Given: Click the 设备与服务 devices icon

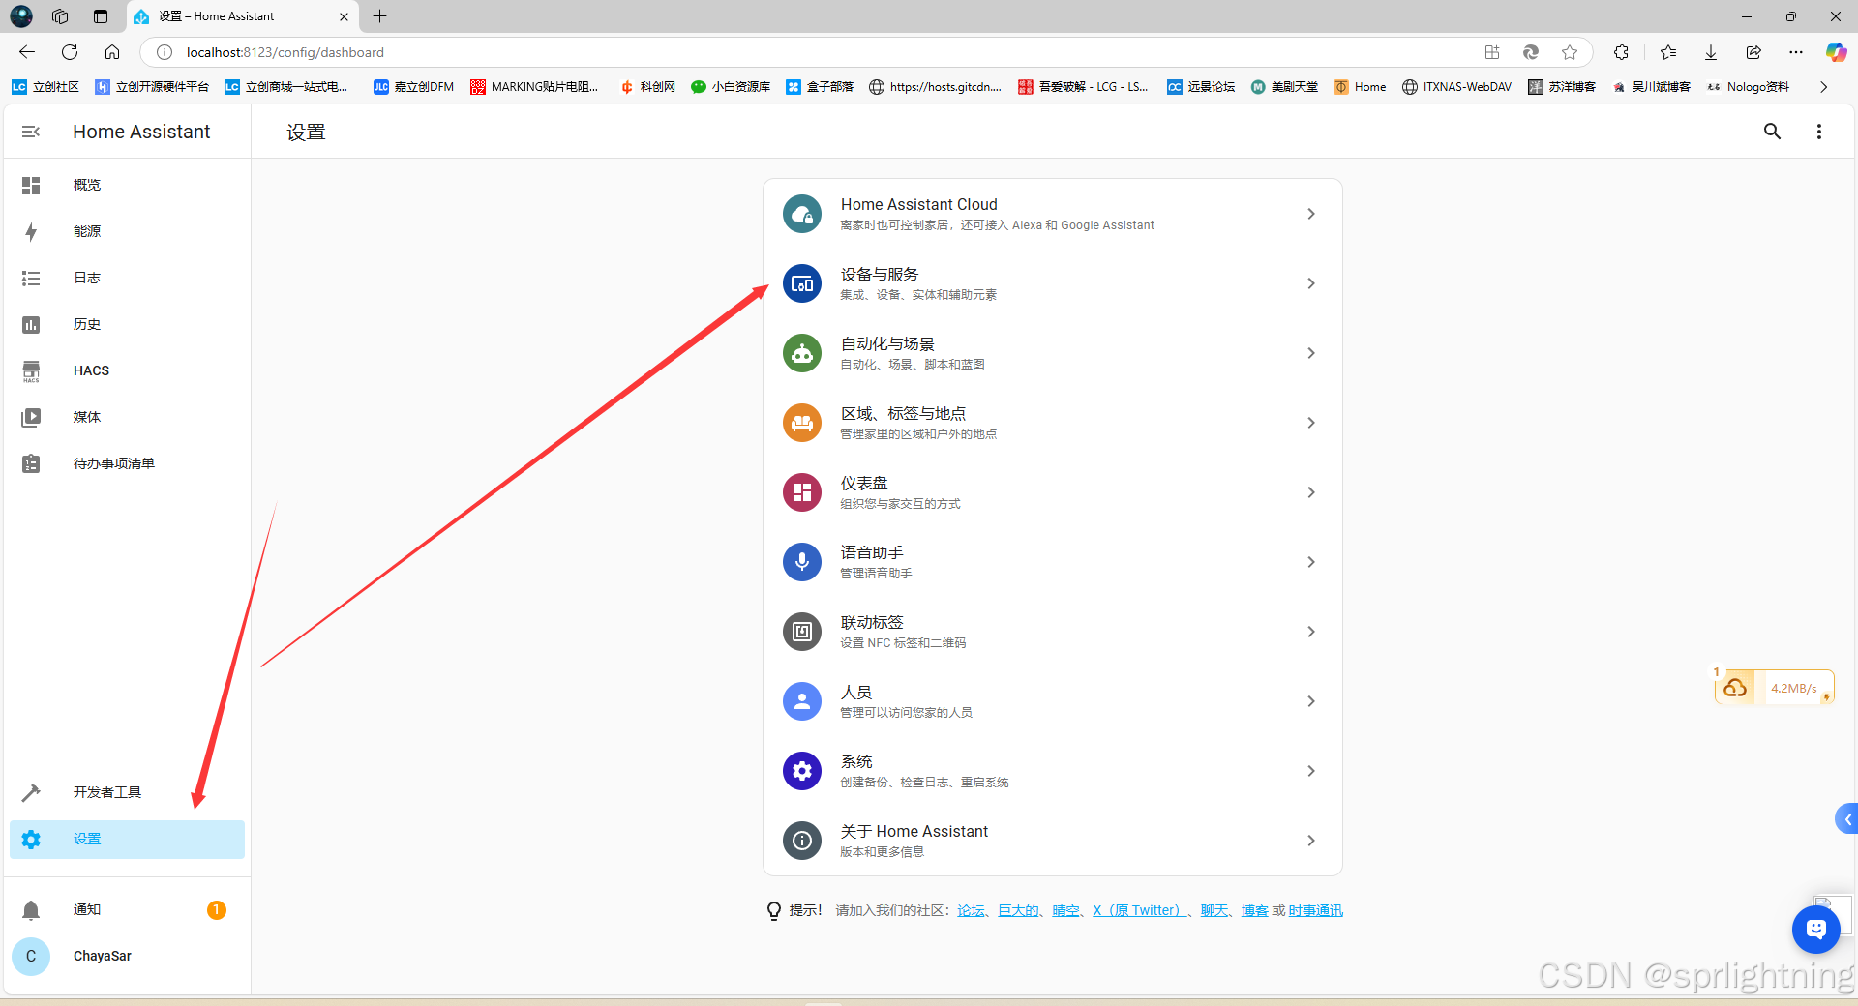Looking at the screenshot, I should click(x=802, y=283).
